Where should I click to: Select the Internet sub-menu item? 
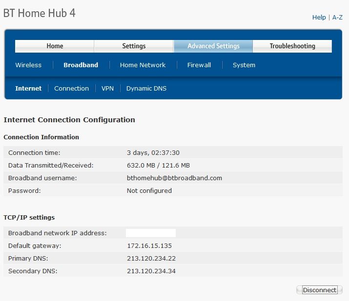28,89
